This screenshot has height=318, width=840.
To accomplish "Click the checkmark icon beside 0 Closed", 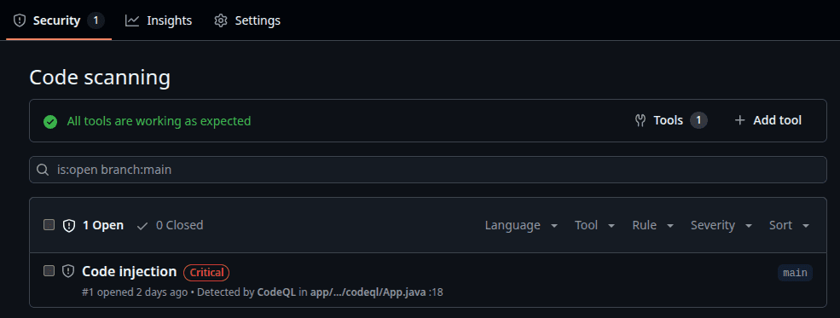I will (142, 226).
